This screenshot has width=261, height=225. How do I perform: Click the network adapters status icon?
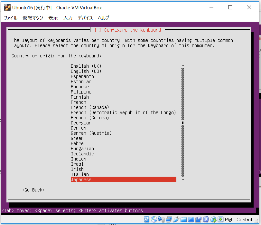coord(169,220)
